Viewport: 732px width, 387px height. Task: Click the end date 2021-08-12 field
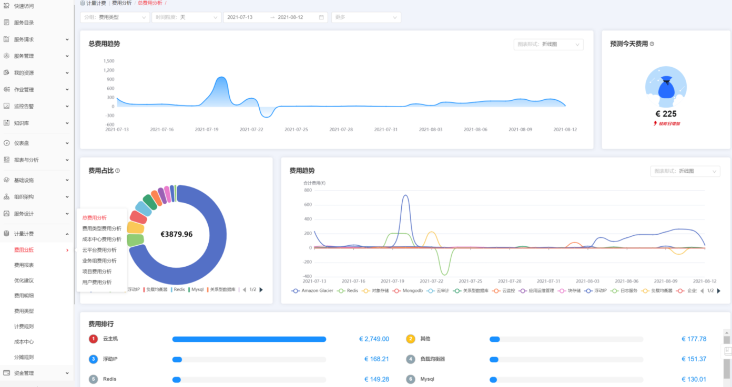(290, 17)
